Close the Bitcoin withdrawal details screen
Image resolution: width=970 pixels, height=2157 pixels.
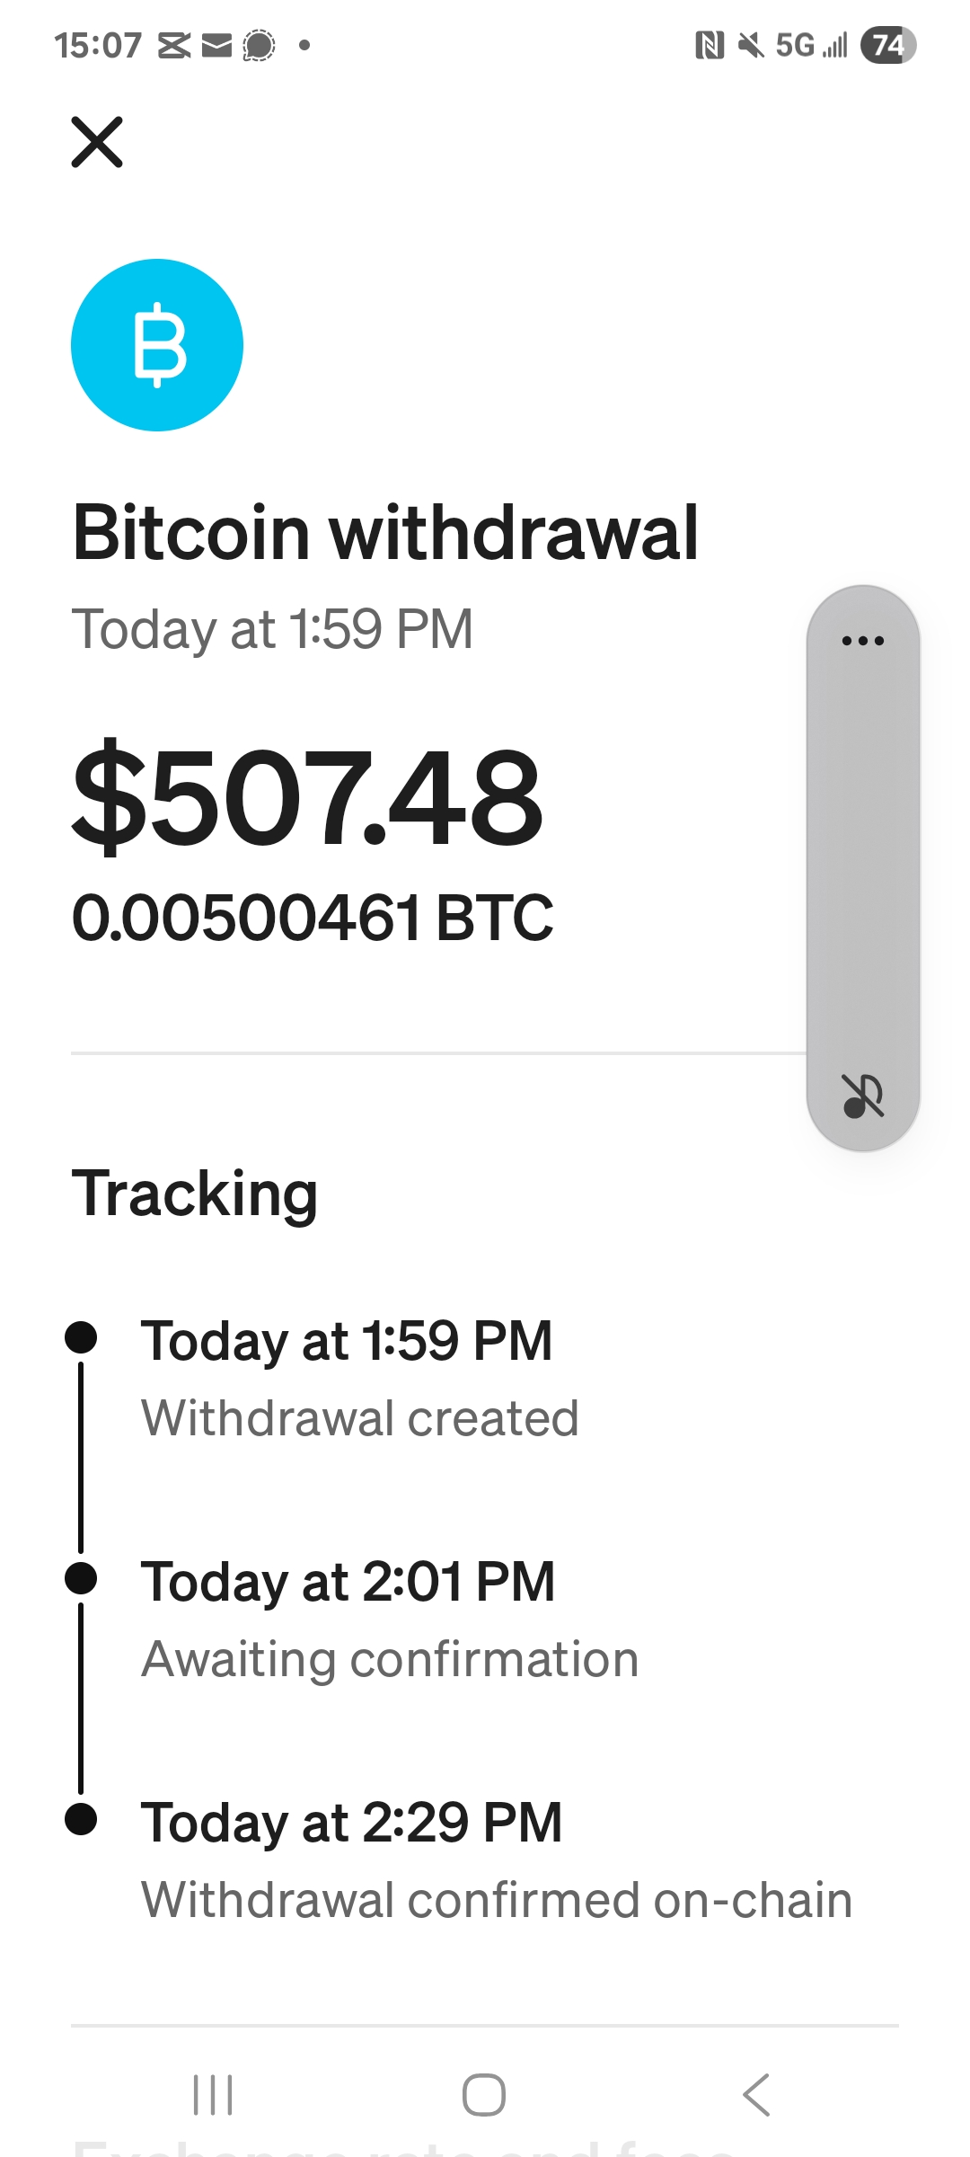click(97, 142)
